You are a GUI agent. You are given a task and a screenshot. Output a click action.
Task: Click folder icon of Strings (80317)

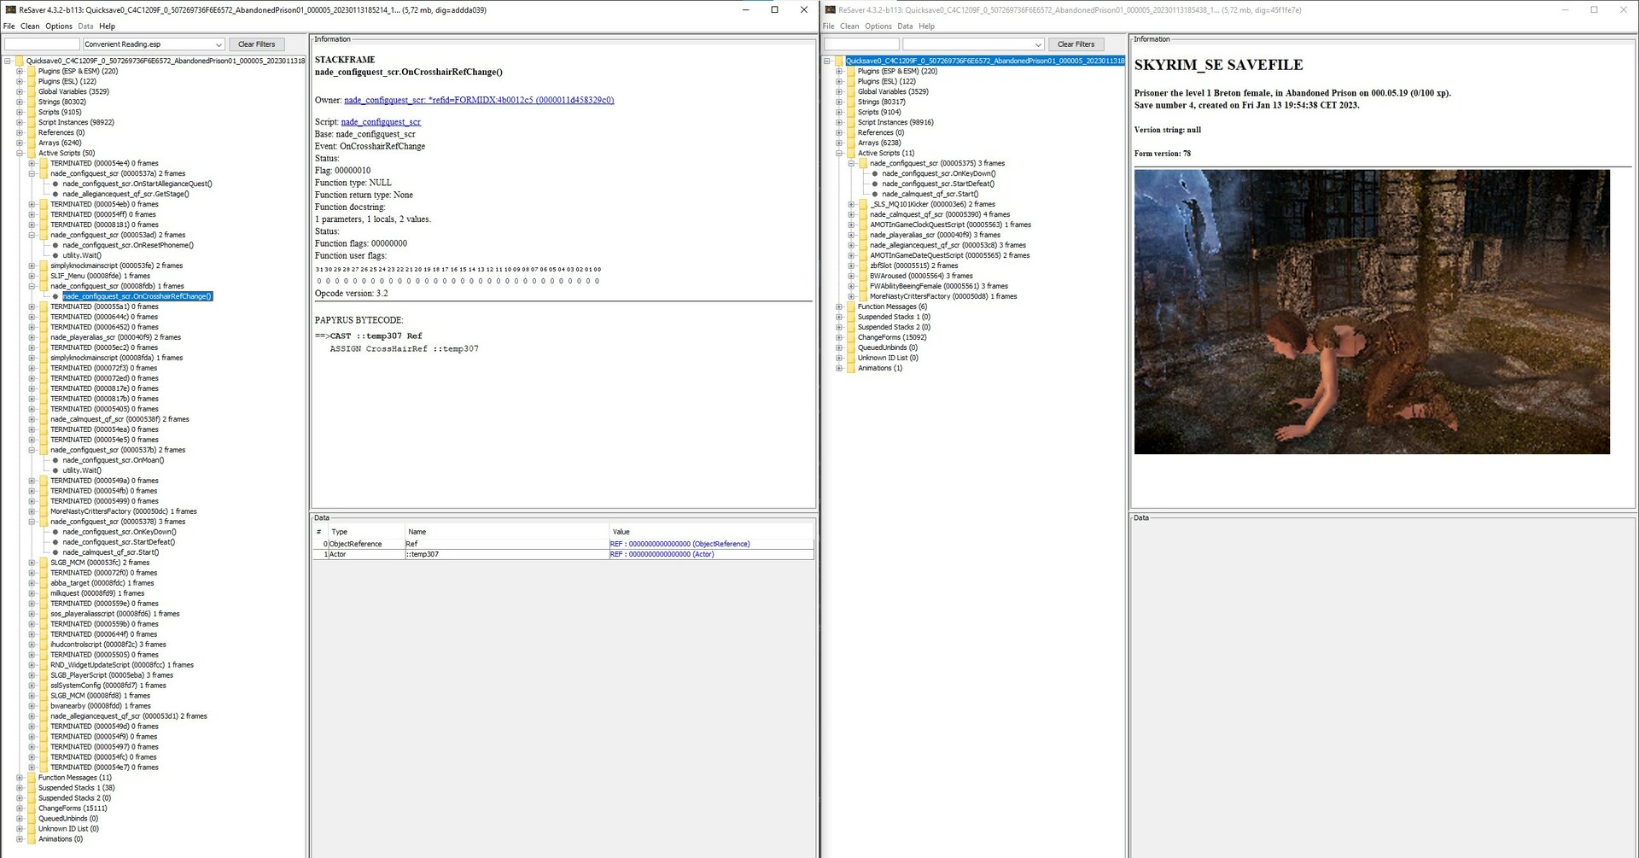(x=850, y=102)
